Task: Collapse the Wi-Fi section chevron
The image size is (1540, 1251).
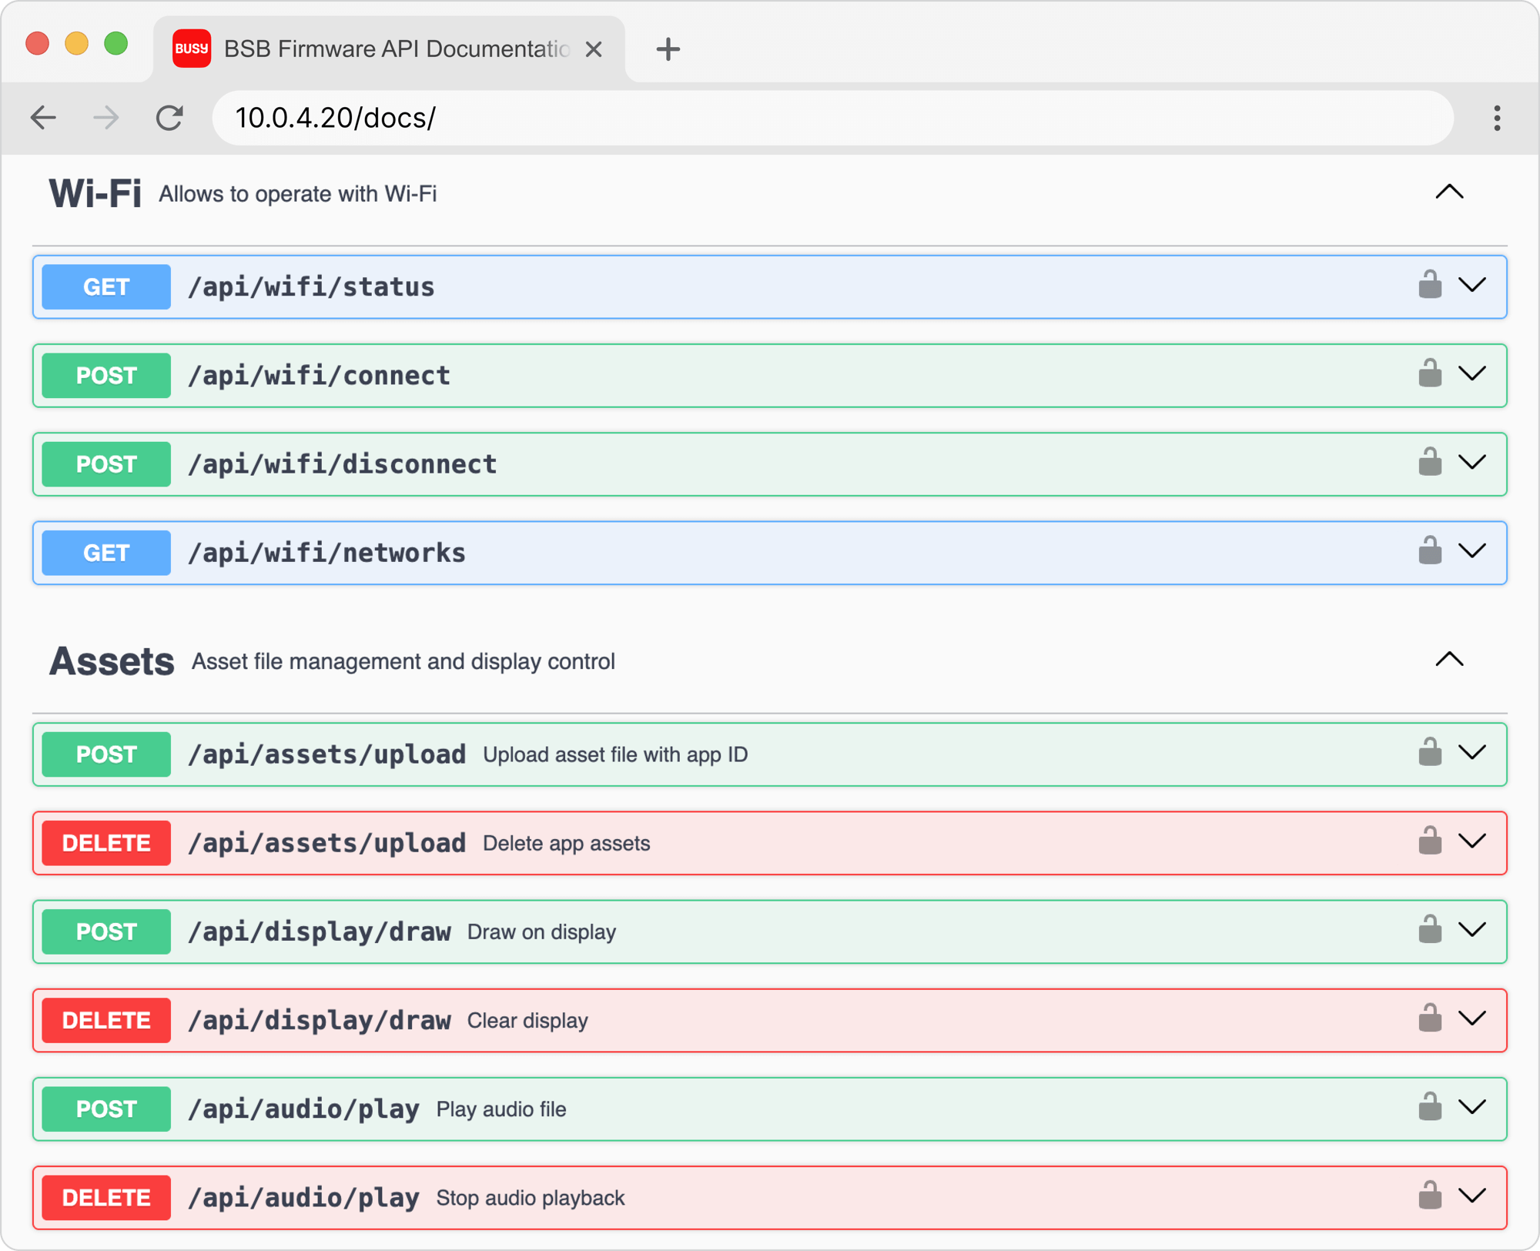Action: (x=1449, y=192)
